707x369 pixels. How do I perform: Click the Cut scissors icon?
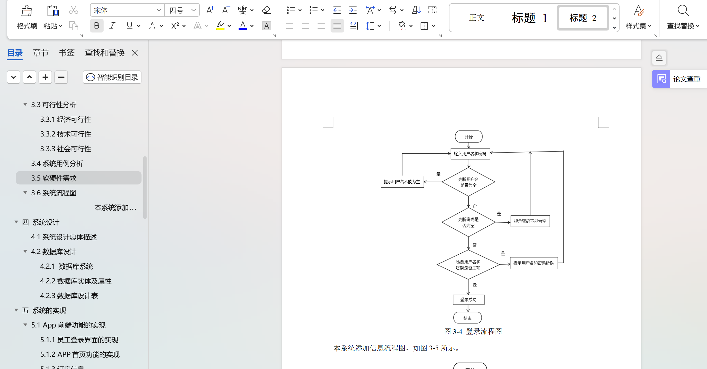tap(73, 10)
